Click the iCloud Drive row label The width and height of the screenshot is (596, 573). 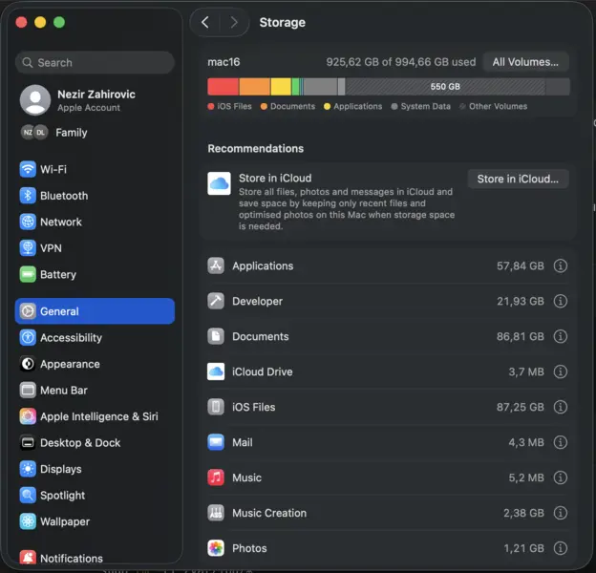263,371
